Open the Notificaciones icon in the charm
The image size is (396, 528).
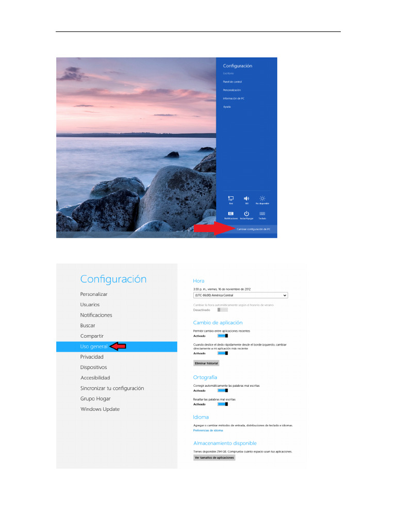click(230, 216)
